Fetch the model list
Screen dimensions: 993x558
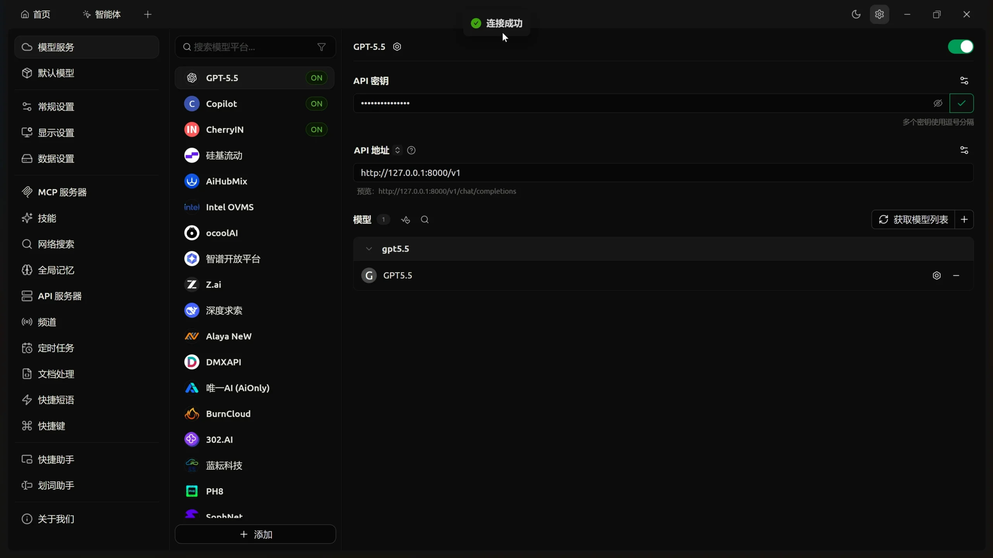(913, 219)
